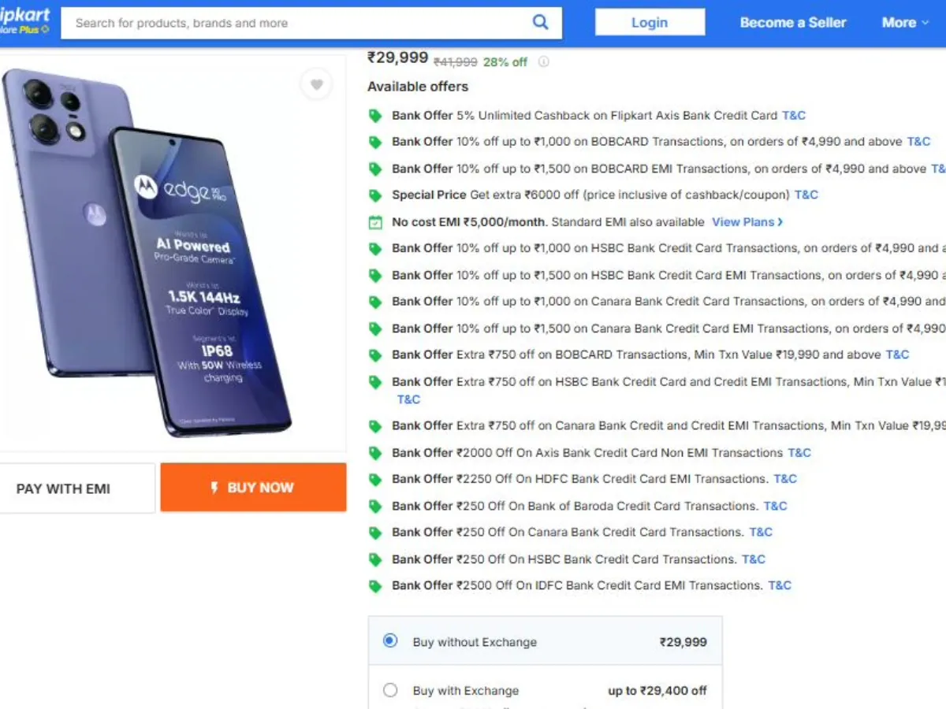This screenshot has width=946, height=709.
Task: Click tag icon for ₹2250 Off HDFC offer
Action: point(376,479)
